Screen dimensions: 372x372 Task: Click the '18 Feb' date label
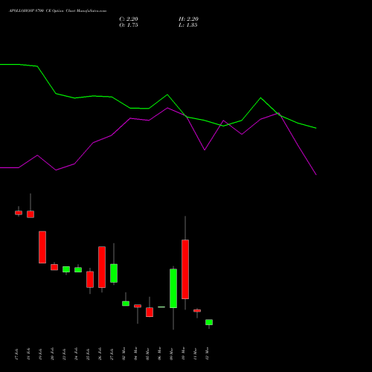click(x=28, y=354)
